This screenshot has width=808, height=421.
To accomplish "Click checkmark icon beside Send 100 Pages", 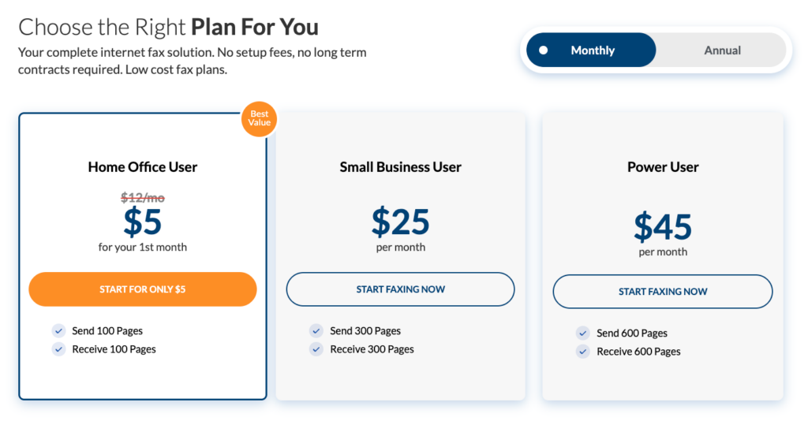I will [x=58, y=331].
